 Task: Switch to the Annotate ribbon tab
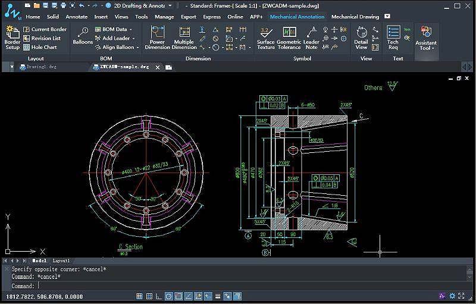77,17
